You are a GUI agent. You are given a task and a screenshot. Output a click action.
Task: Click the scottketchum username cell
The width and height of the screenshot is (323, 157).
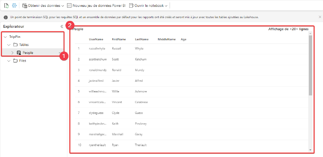coord(98,60)
